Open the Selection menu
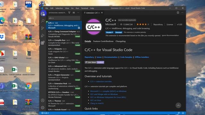The width and height of the screenshot is (205, 115). (59, 8)
